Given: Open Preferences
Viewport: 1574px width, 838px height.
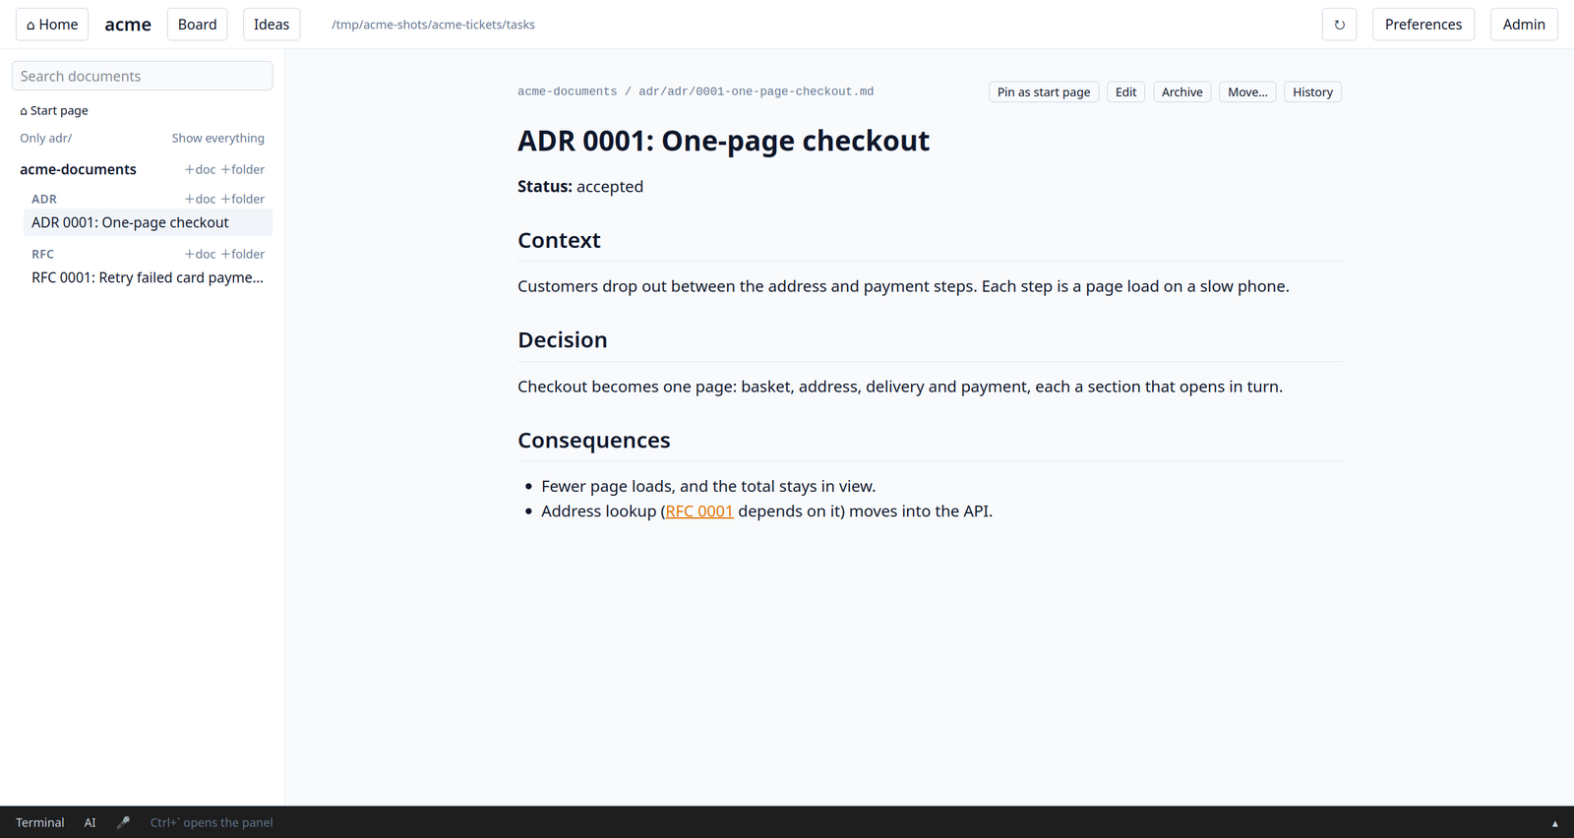Looking at the screenshot, I should [x=1423, y=25].
